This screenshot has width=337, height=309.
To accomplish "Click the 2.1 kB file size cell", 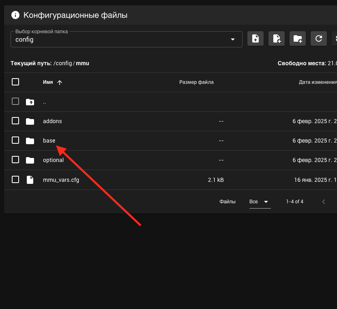I will pyautogui.click(x=216, y=180).
